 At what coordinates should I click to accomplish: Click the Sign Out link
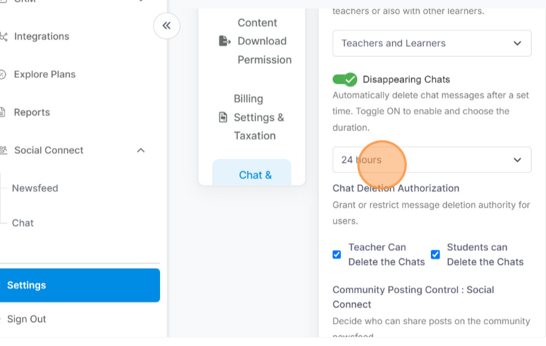26,319
